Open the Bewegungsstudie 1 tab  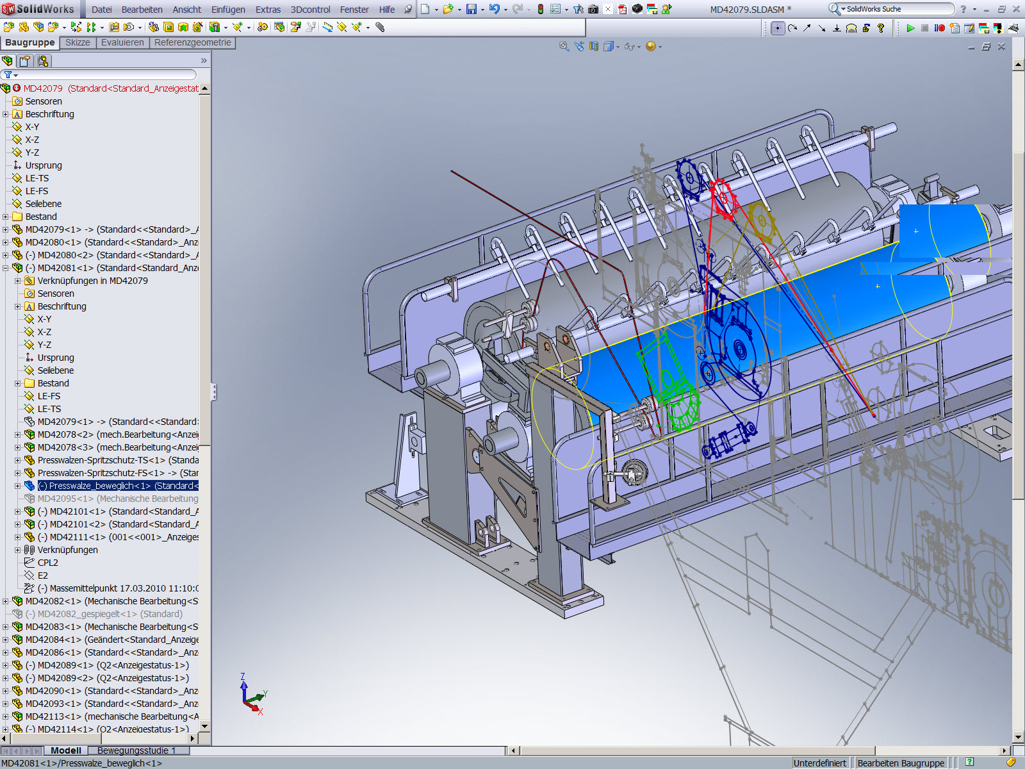pyautogui.click(x=136, y=750)
